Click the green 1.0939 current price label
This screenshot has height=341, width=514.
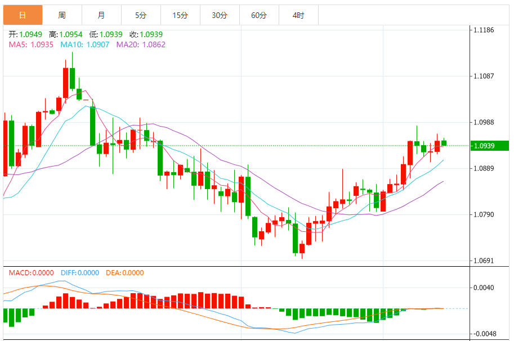pos(489,146)
